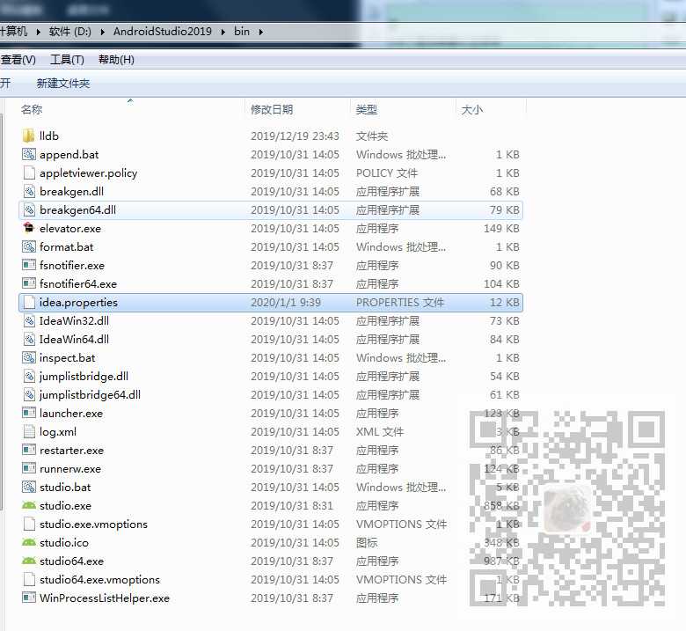The height and width of the screenshot is (631, 686).
Task: Click the studio.bat icon
Action: 29,487
